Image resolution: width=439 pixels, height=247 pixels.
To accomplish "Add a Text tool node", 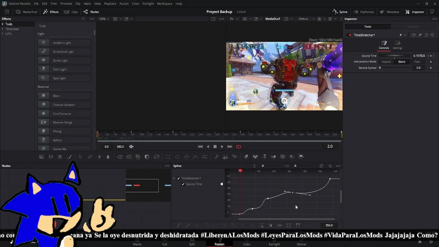I will (x=60, y=157).
